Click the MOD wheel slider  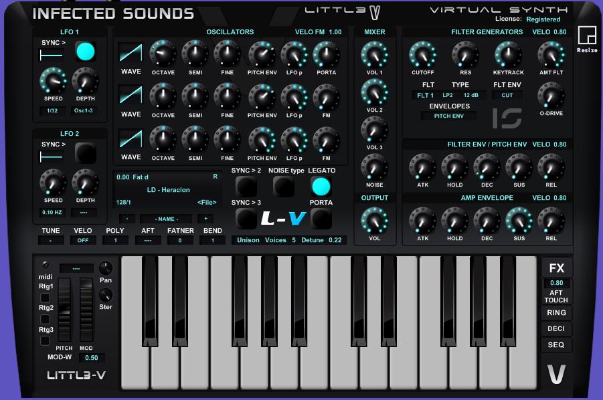86,310
